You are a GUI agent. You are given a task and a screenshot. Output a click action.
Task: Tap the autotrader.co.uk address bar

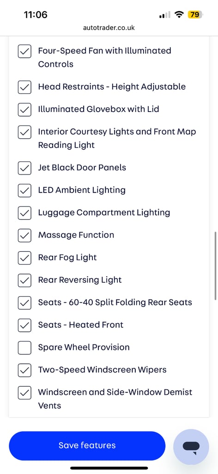pyautogui.click(x=109, y=28)
